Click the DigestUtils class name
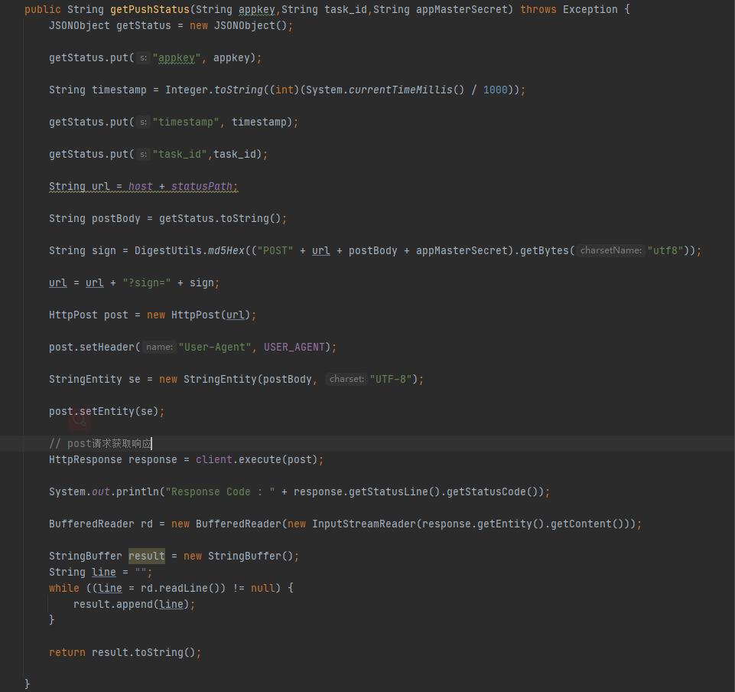This screenshot has height=692, width=735. pyautogui.click(x=168, y=250)
